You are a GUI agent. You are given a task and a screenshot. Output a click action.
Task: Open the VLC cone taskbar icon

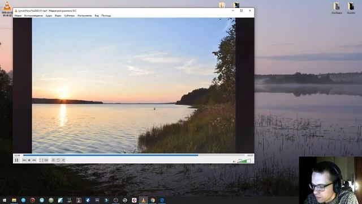coord(143,200)
